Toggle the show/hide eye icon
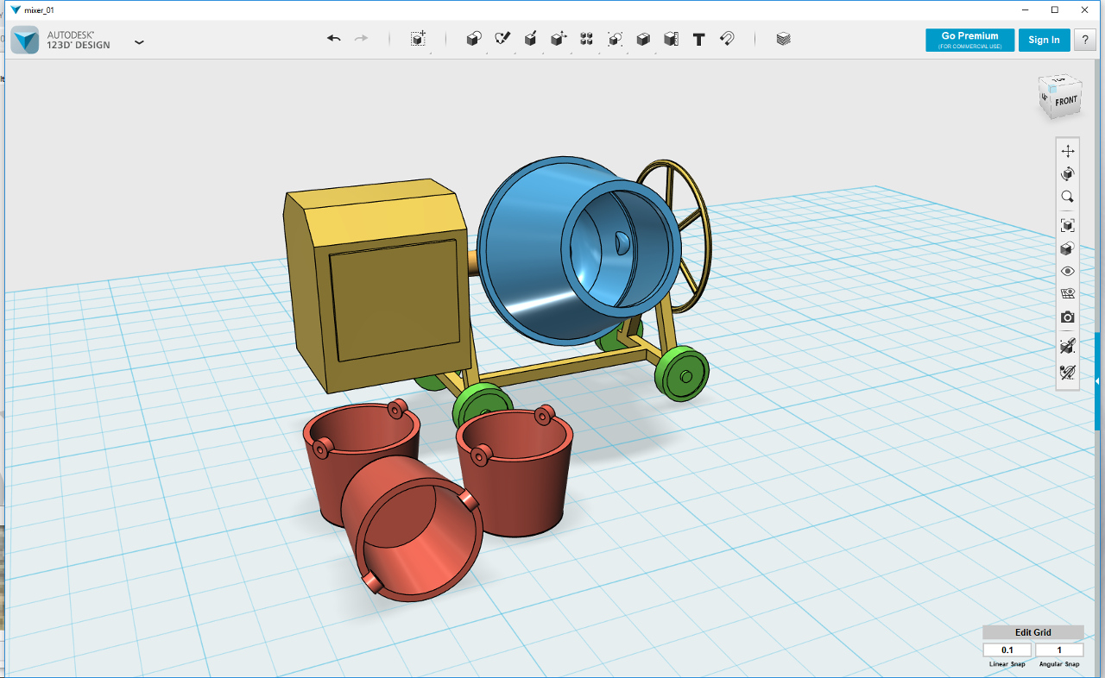This screenshot has width=1105, height=678. (x=1068, y=271)
